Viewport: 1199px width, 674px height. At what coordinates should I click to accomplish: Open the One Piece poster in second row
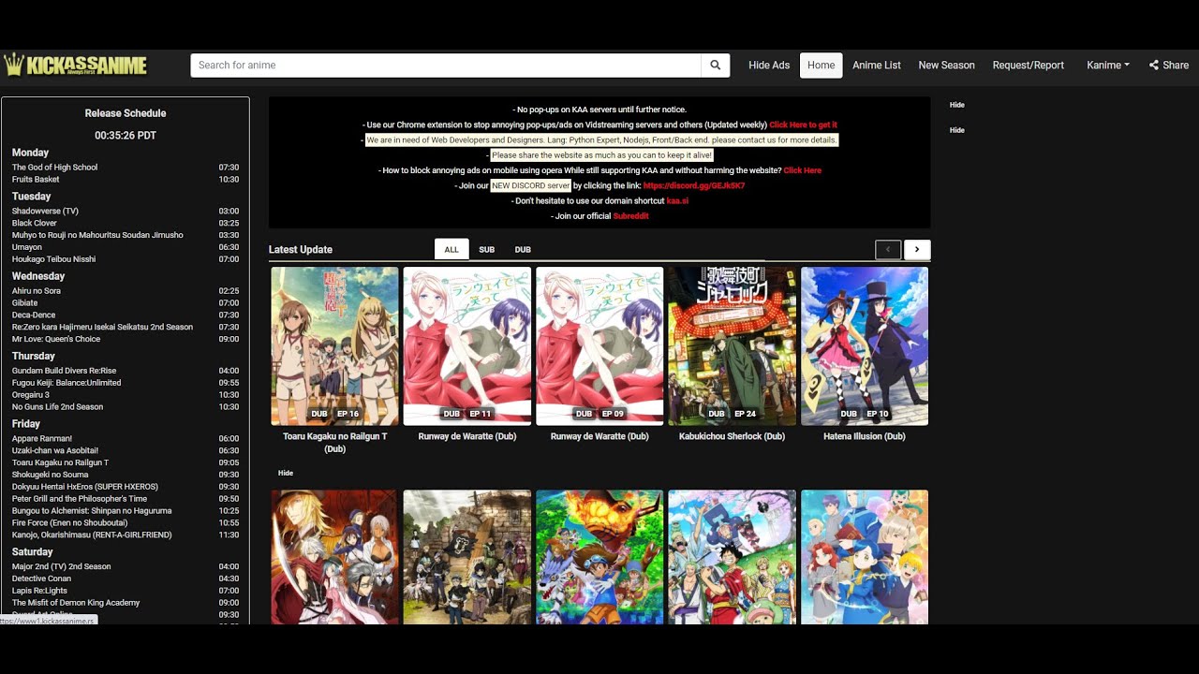click(x=732, y=557)
